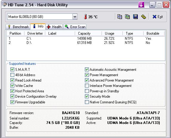
Task: Toggle the Host Protected Area checkbox
Action: pos(12,91)
